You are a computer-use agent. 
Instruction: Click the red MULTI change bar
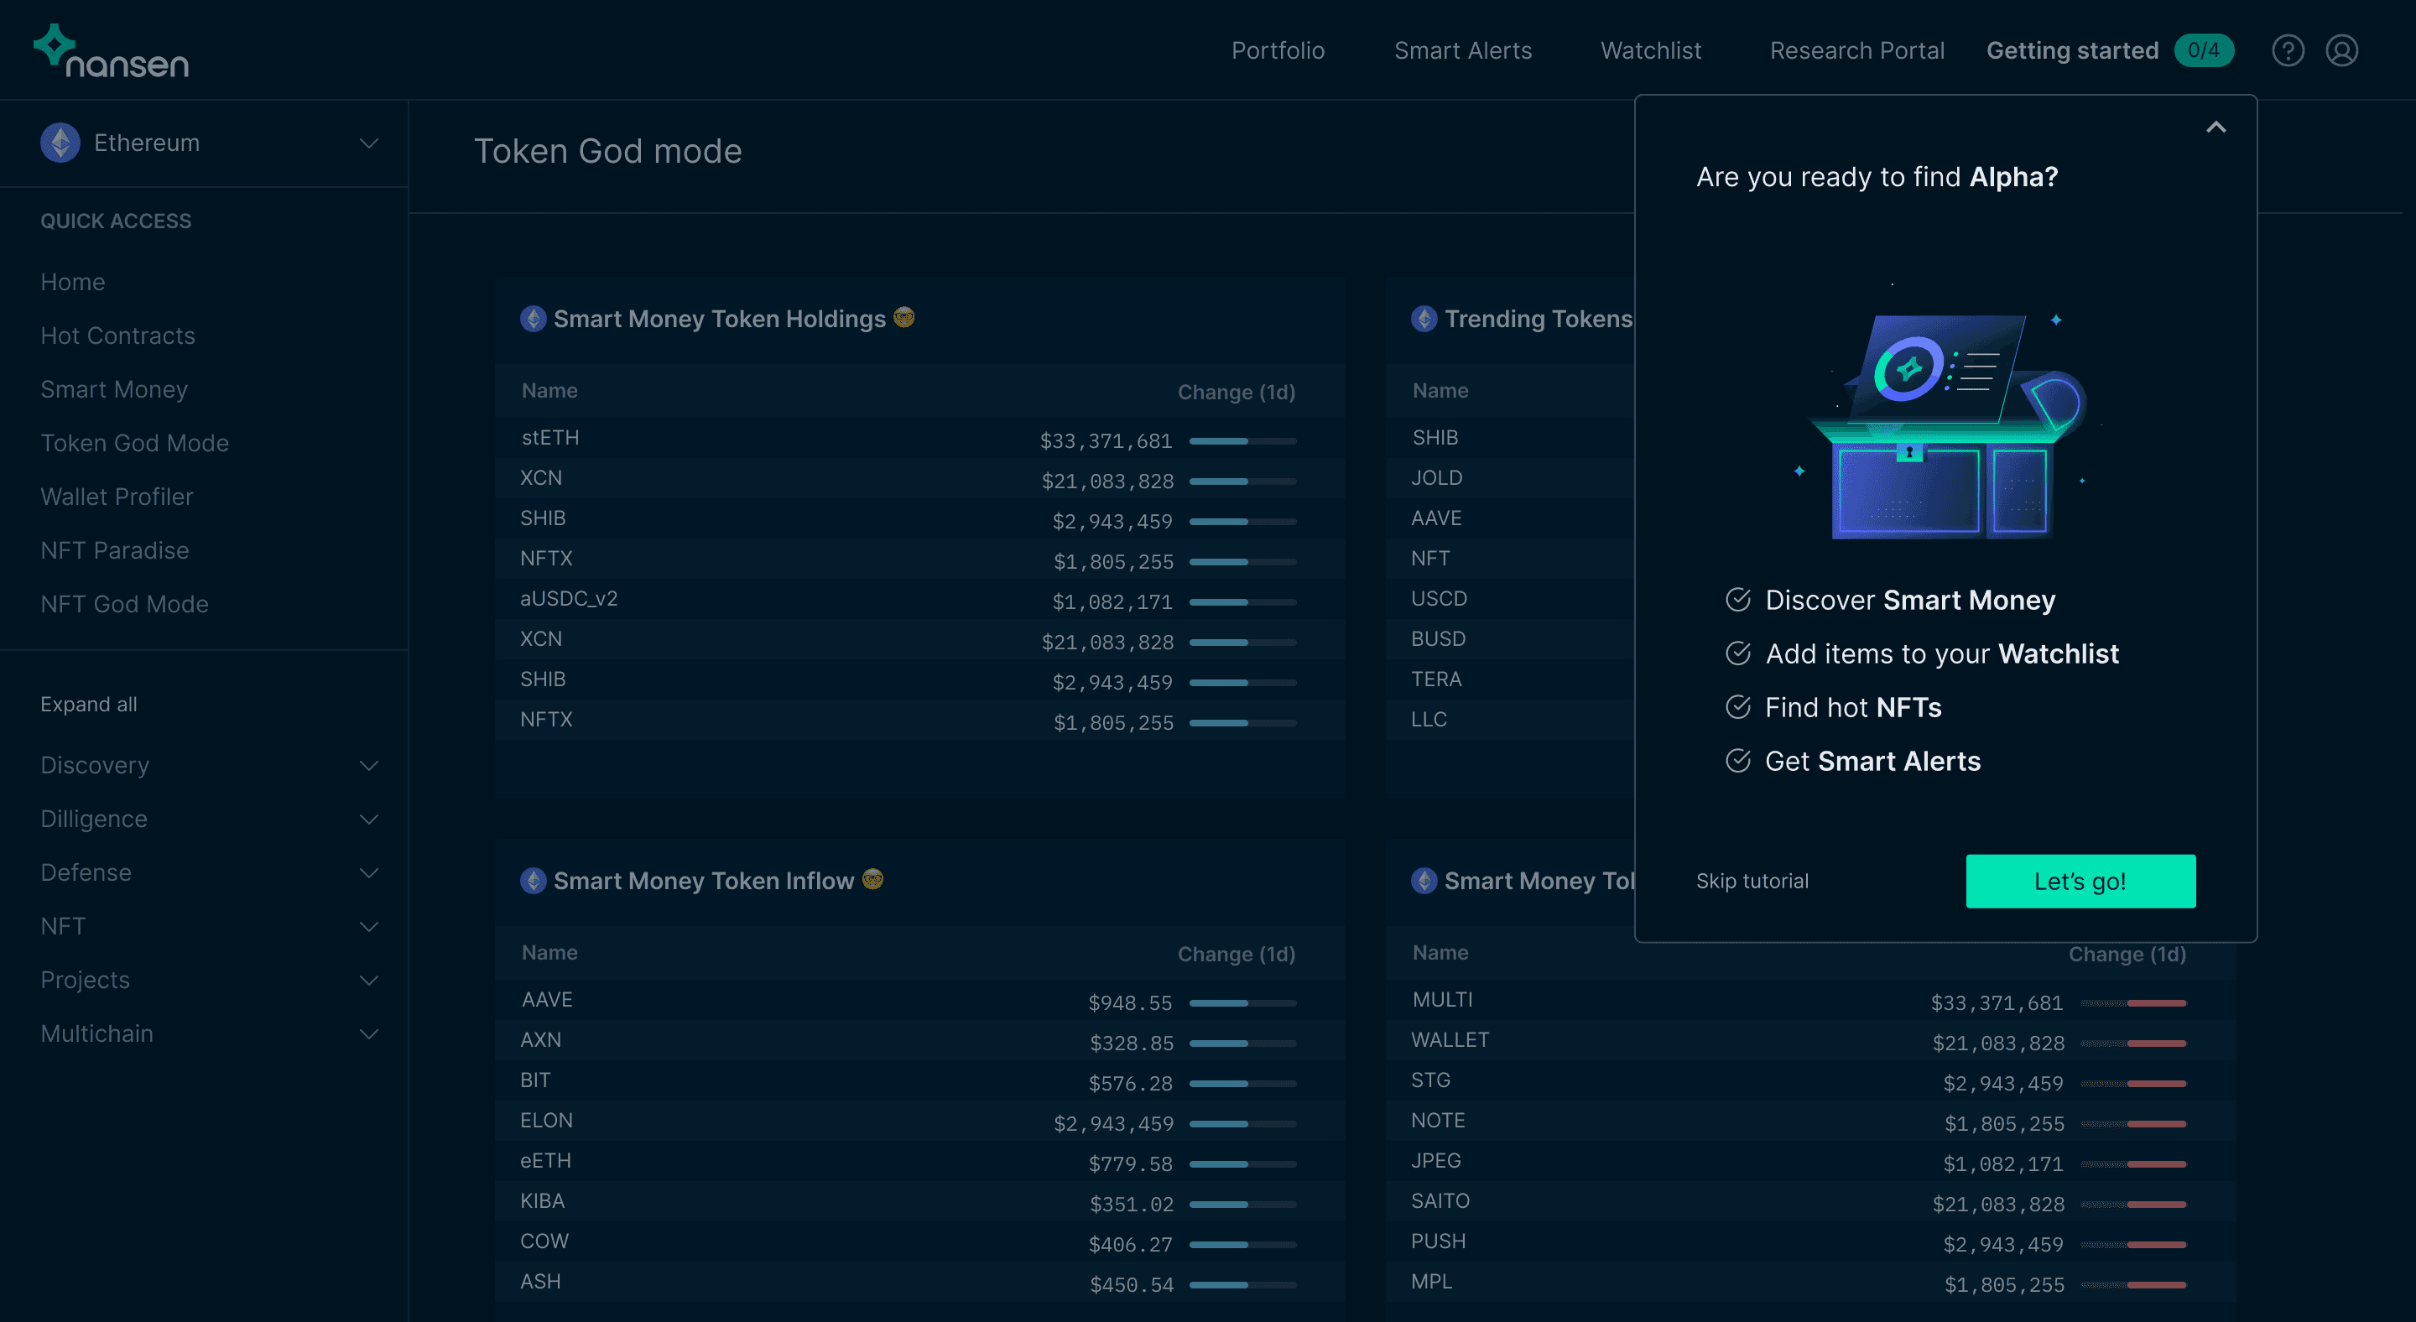point(2132,1002)
